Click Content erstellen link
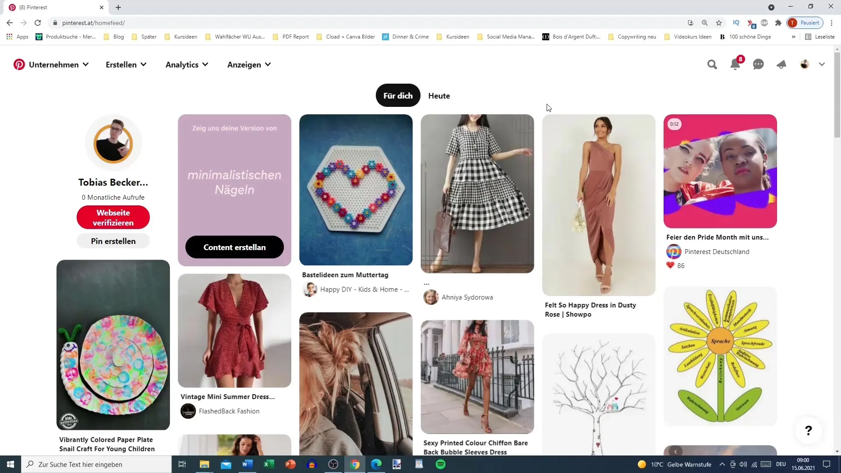841x473 pixels. click(235, 247)
